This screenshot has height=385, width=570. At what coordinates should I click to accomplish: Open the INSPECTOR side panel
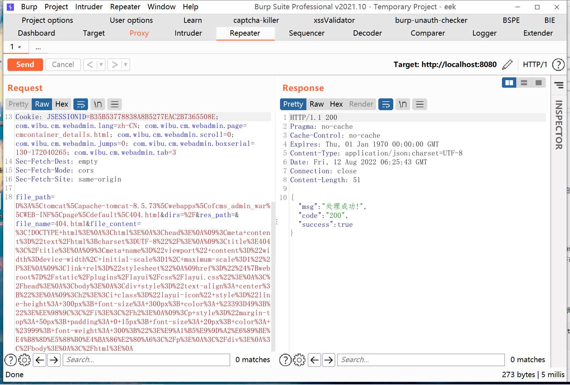(559, 125)
